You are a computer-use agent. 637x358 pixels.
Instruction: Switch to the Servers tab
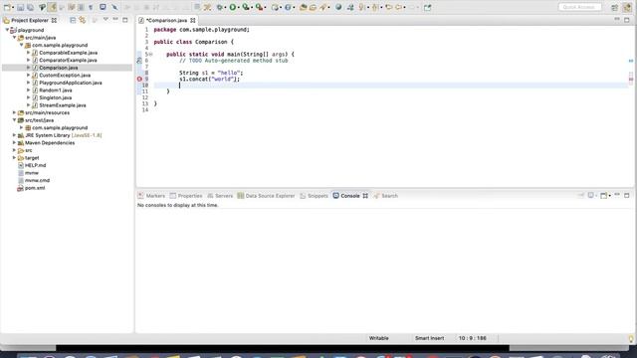[x=220, y=196]
